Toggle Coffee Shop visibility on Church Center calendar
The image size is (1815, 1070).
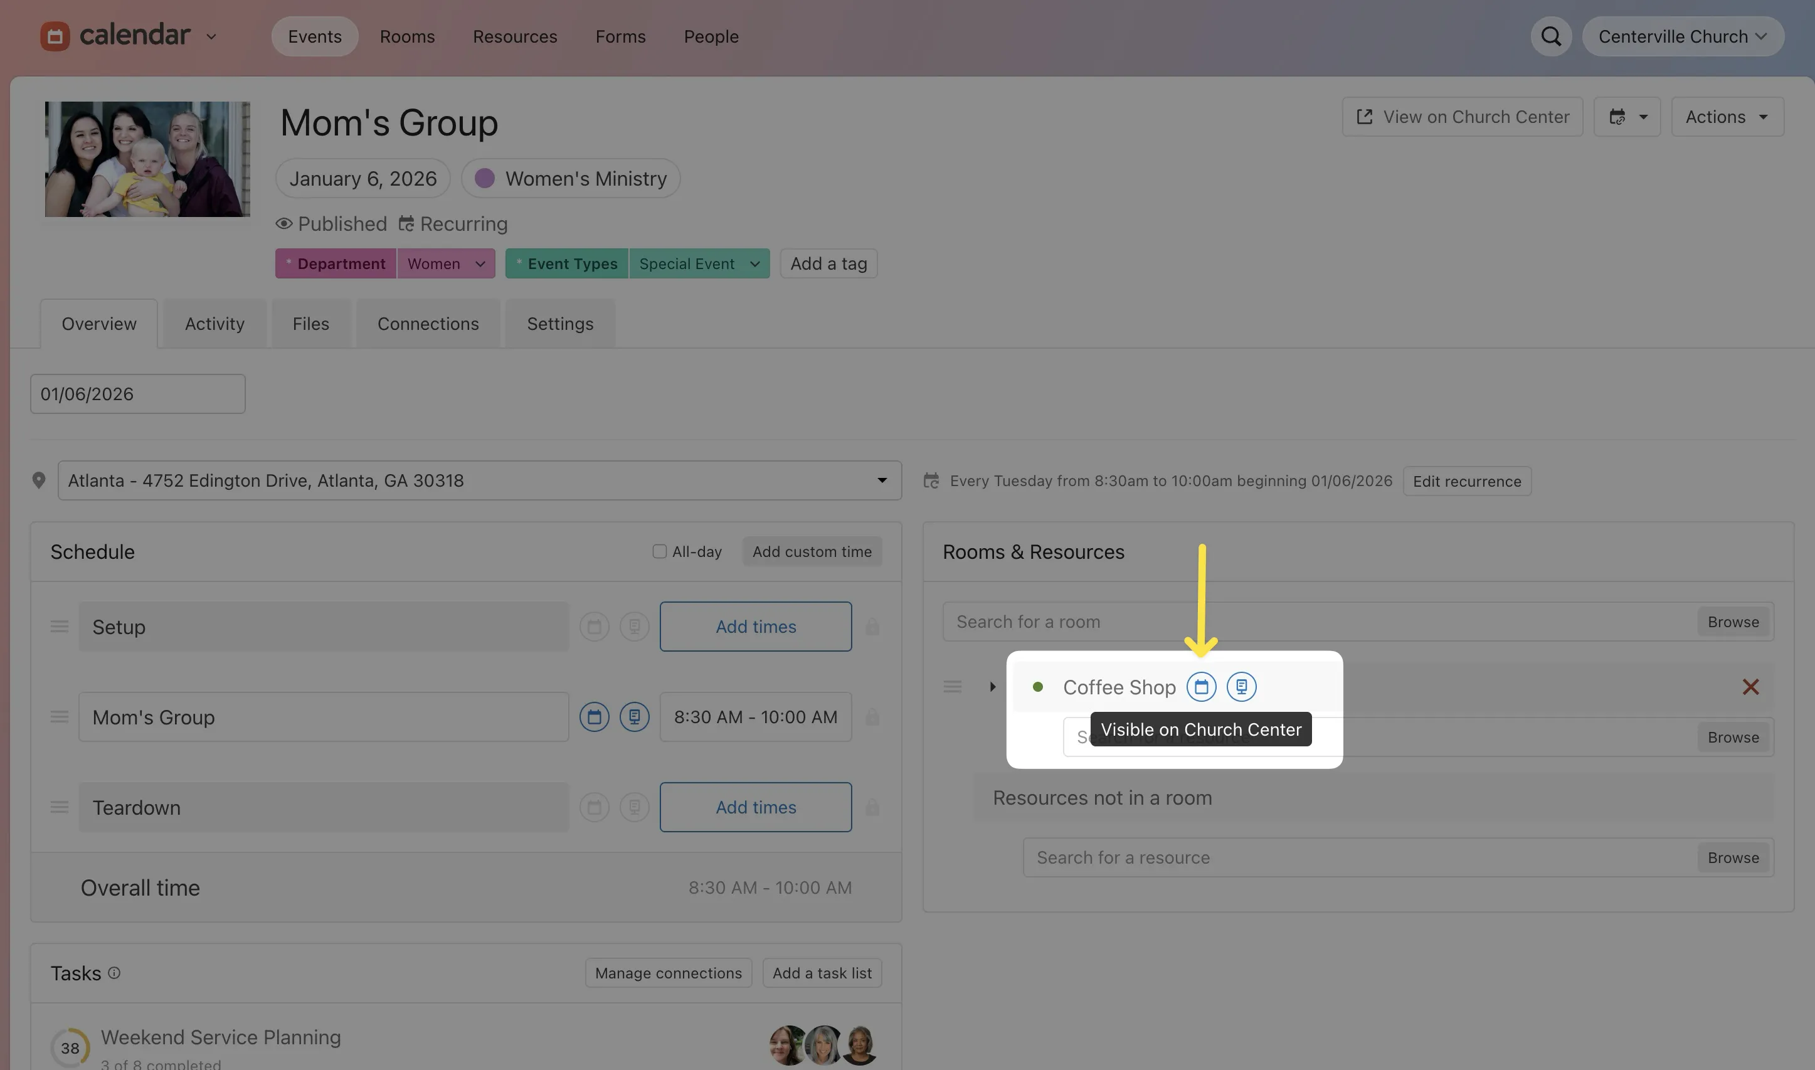(x=1201, y=686)
